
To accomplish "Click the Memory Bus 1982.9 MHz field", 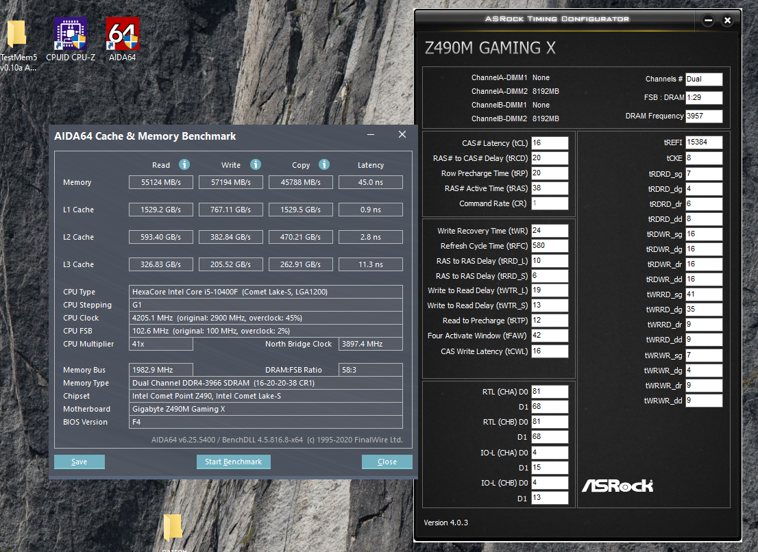I will [x=161, y=370].
